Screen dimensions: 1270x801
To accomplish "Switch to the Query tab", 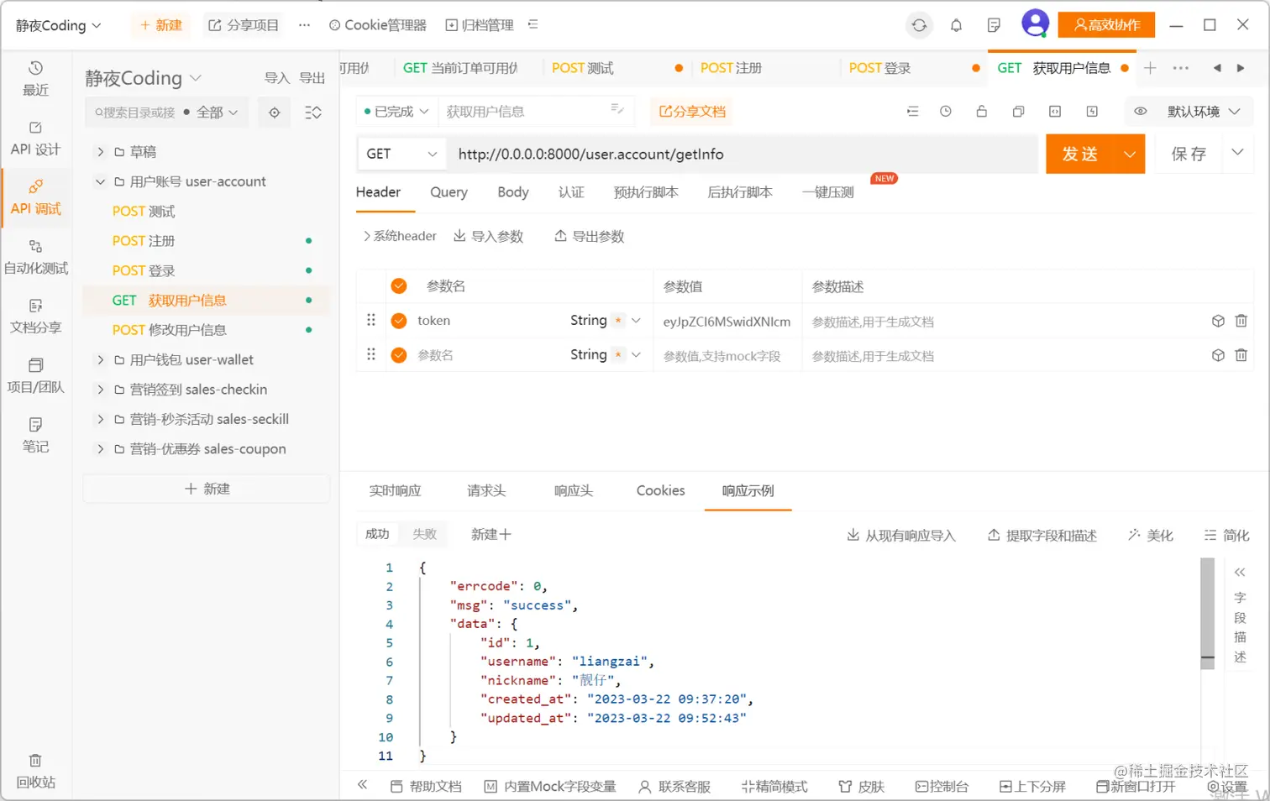I will click(x=449, y=191).
